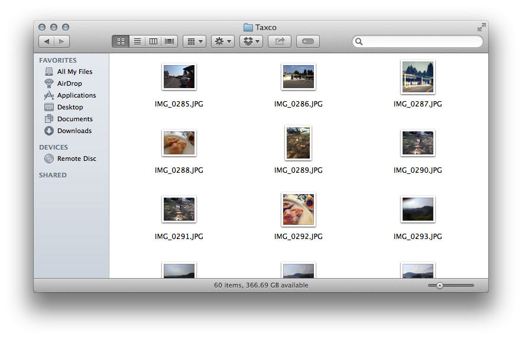Click the icon size slider
Image resolution: width=522 pixels, height=339 pixels.
pos(451,285)
